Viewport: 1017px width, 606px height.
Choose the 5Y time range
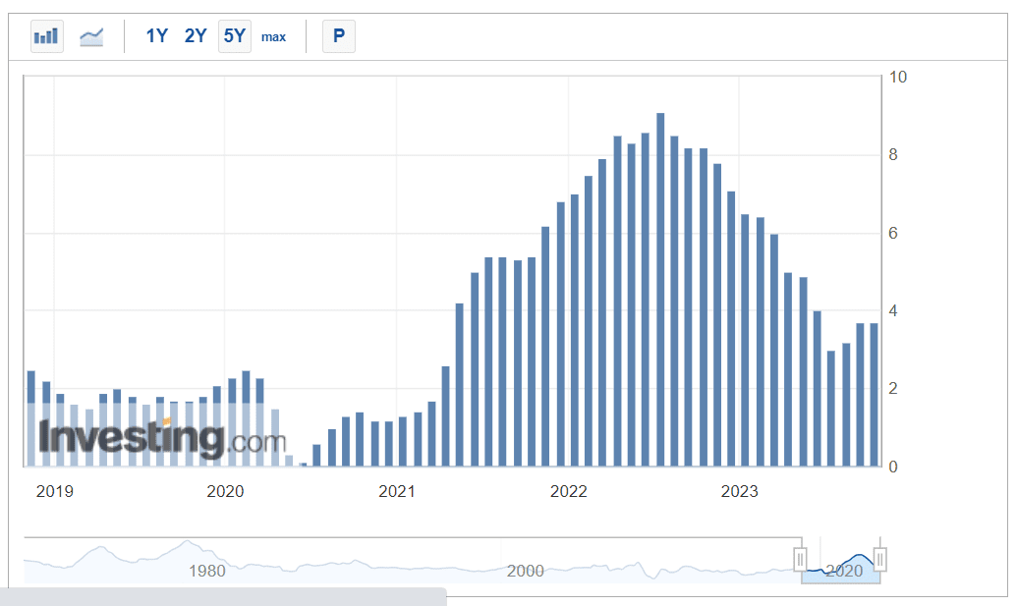pyautogui.click(x=235, y=36)
